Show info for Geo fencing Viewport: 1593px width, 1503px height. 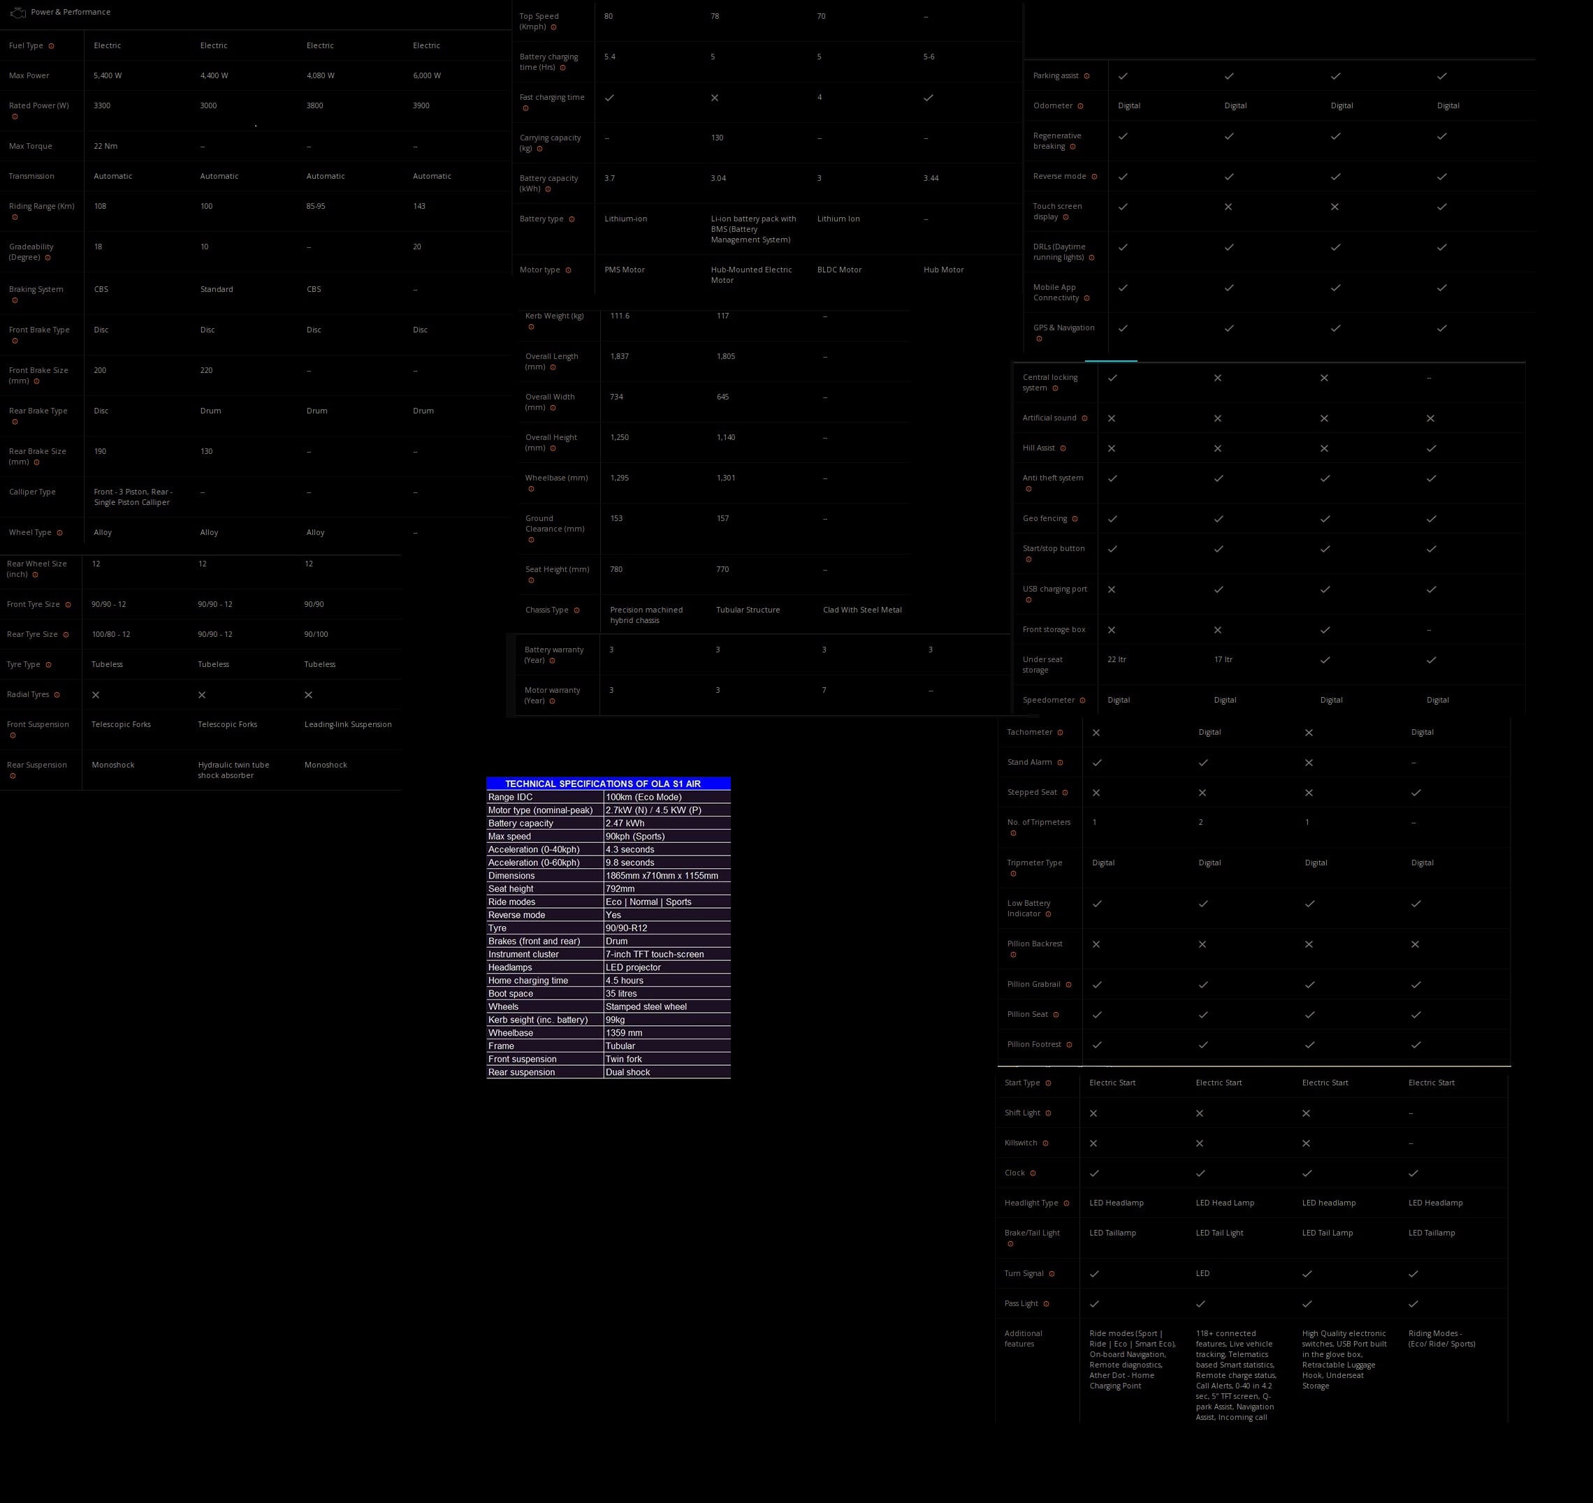click(x=1075, y=519)
